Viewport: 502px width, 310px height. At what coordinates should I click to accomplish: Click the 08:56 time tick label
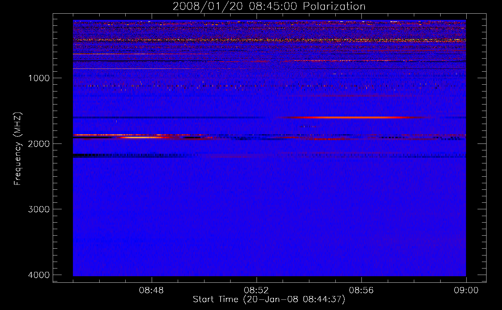coord(361,290)
